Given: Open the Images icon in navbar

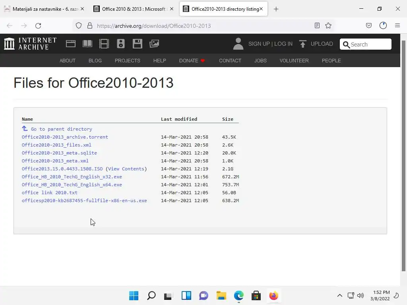Looking at the screenshot, I should 154,44.
